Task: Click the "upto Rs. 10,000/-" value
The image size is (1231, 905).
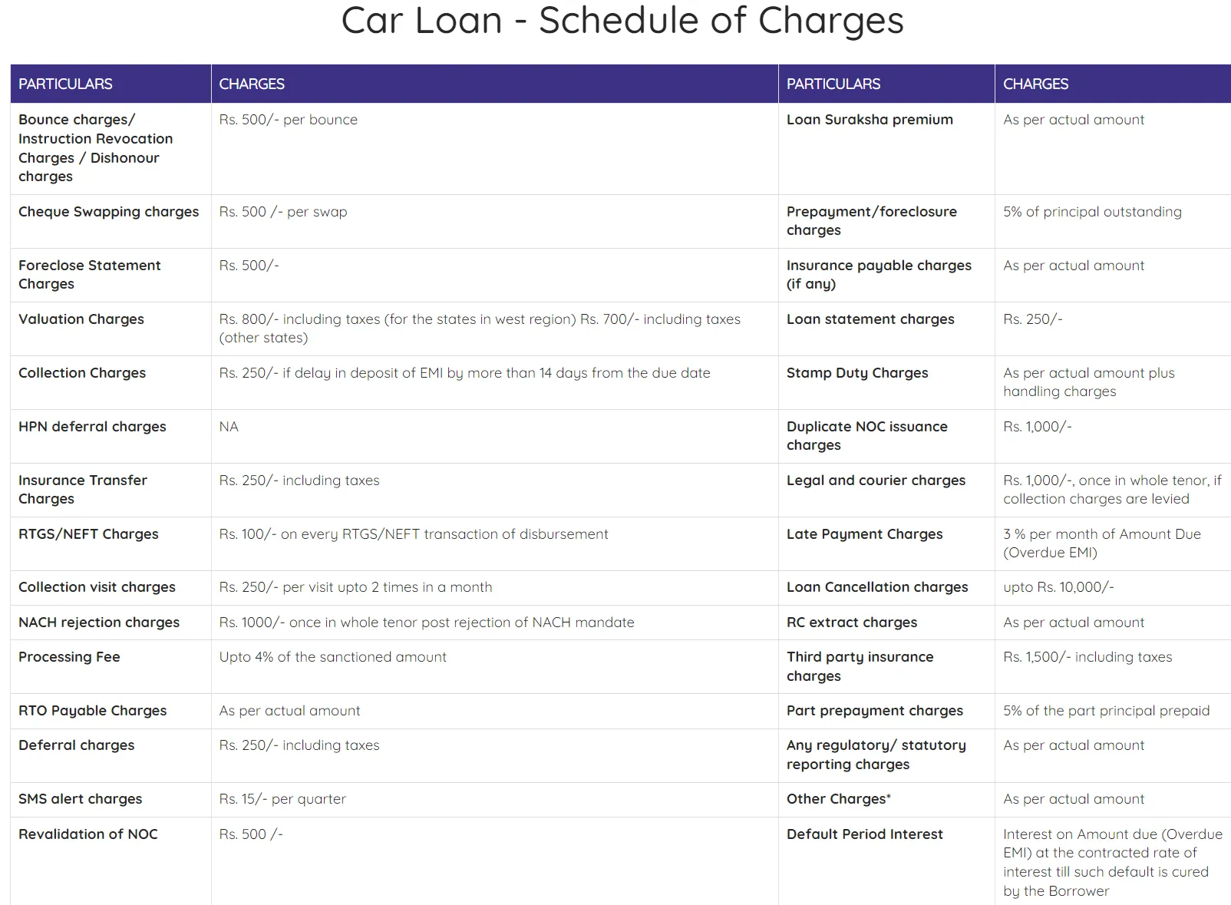Action: tap(1058, 587)
